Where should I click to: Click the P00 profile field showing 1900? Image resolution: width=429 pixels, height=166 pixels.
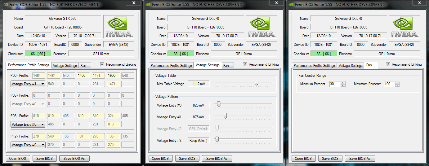[113, 76]
